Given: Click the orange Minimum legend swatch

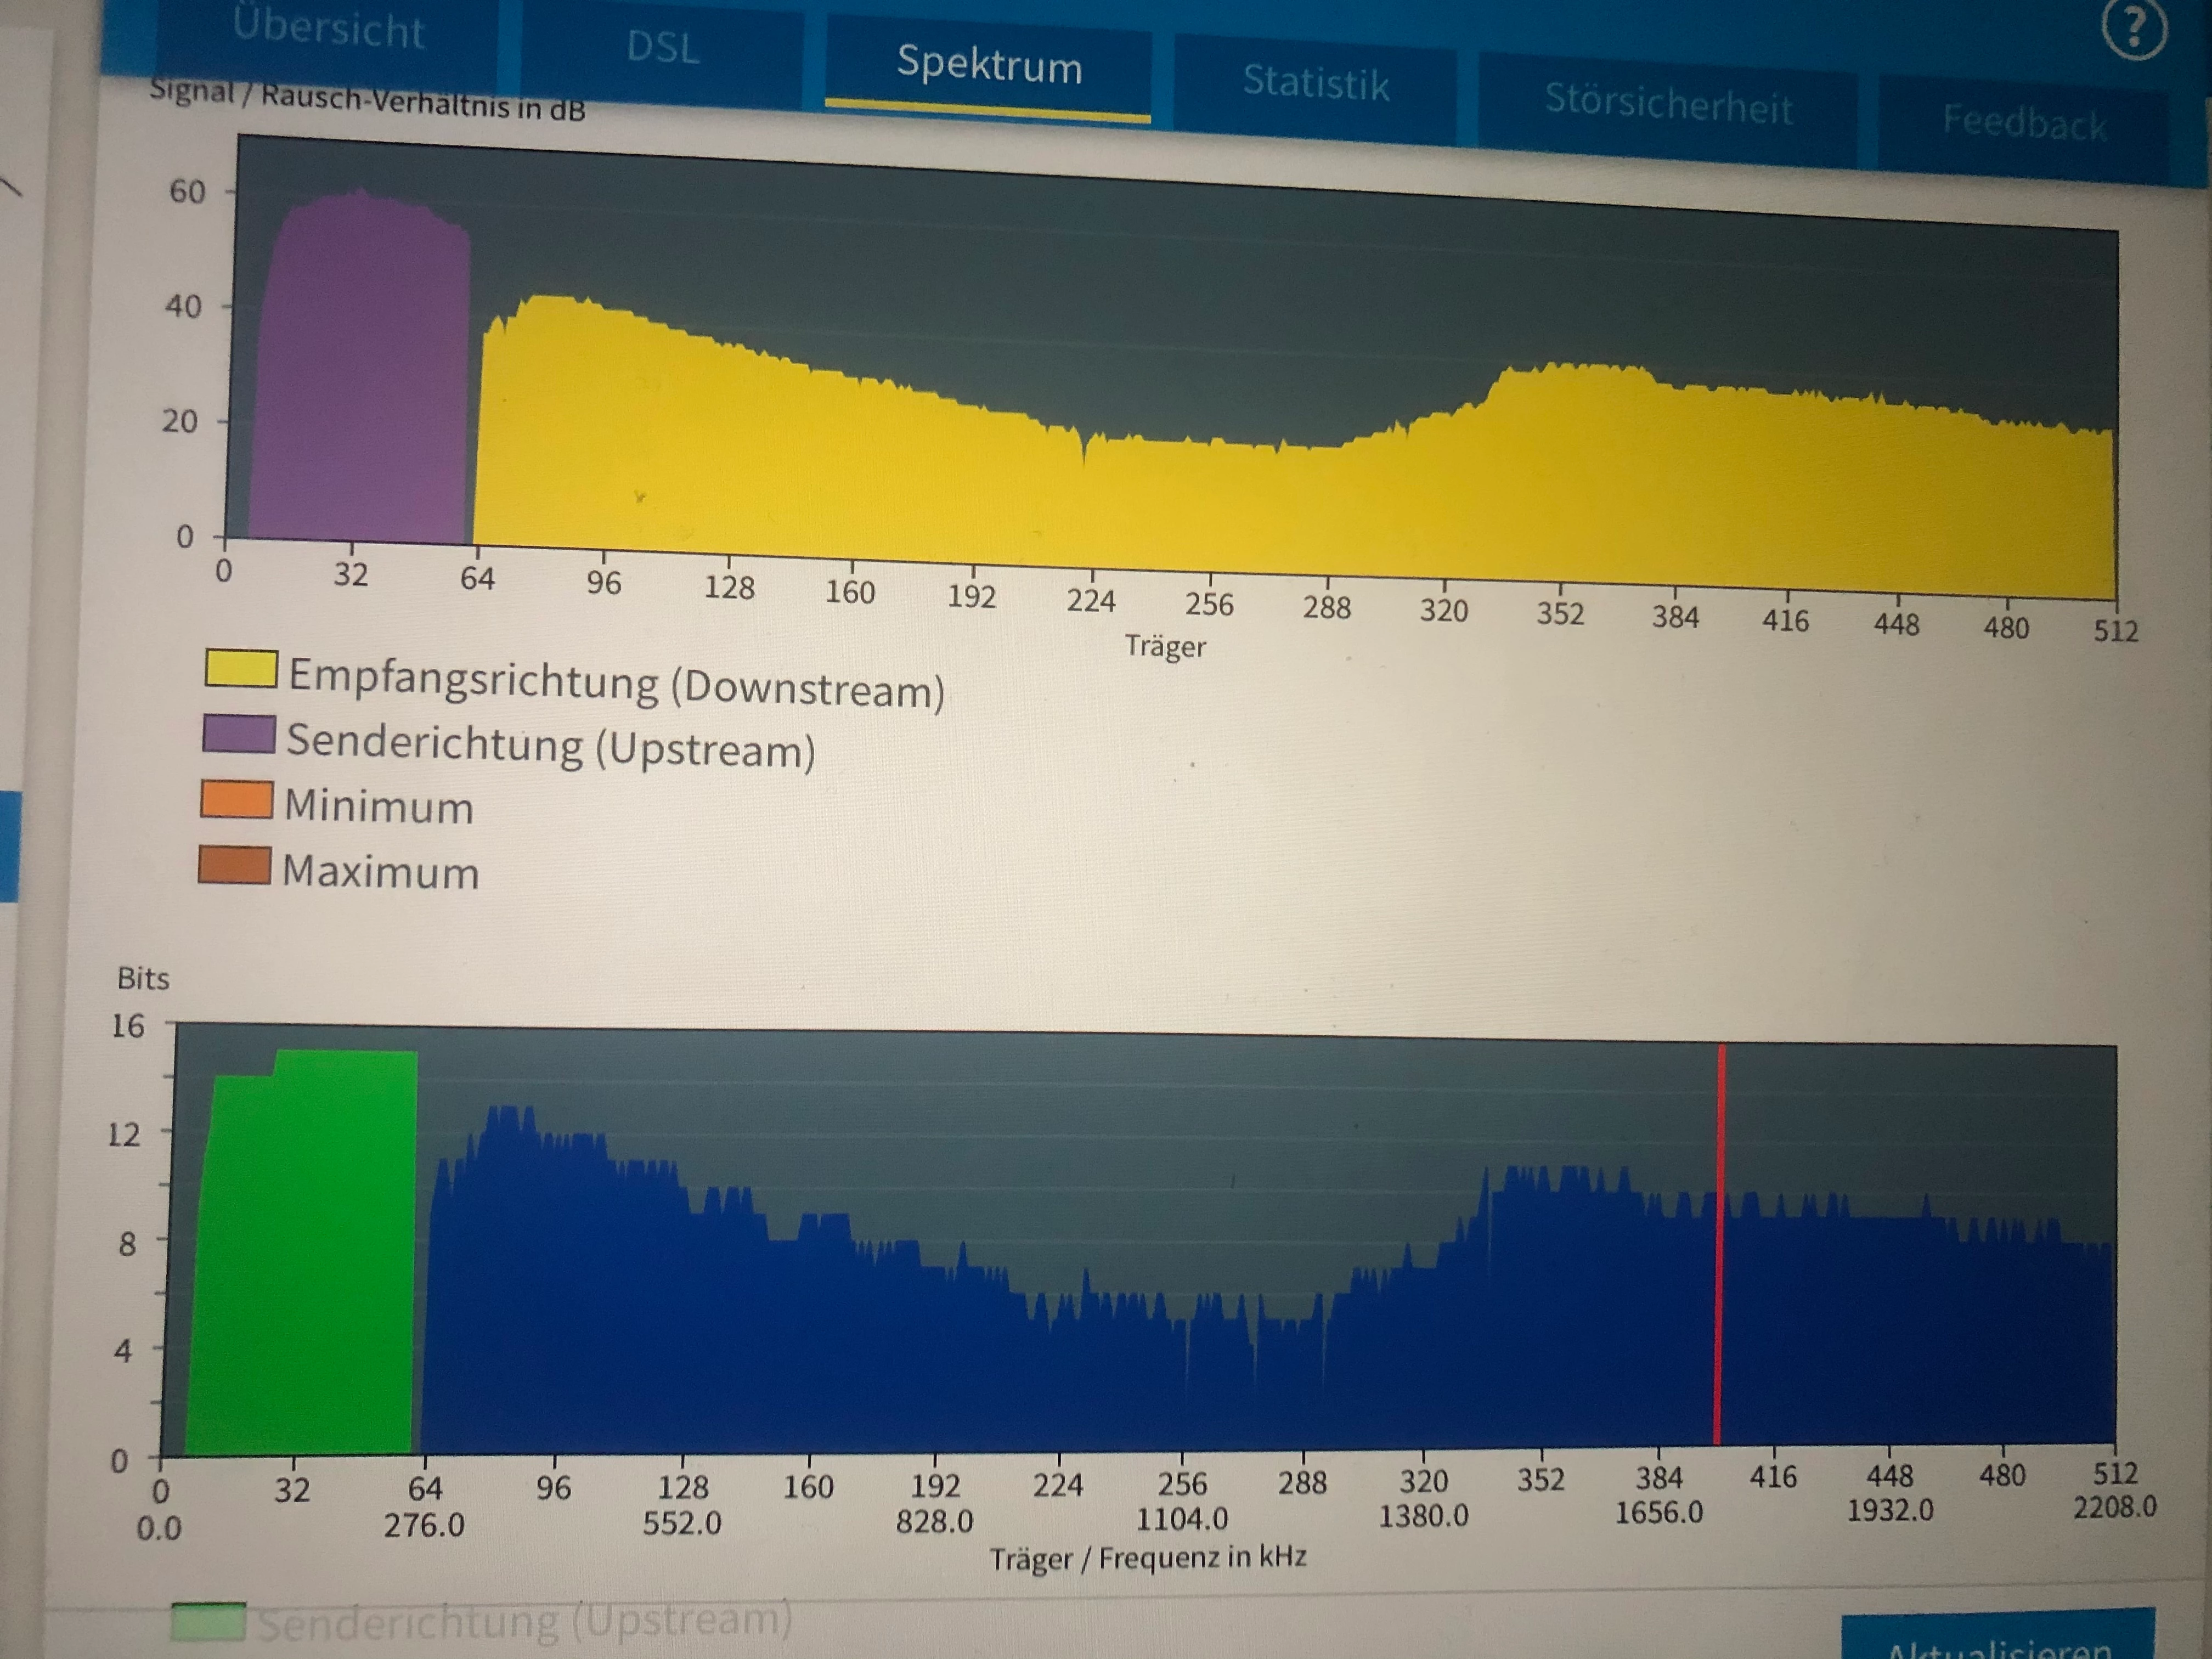Looking at the screenshot, I should tap(237, 799).
